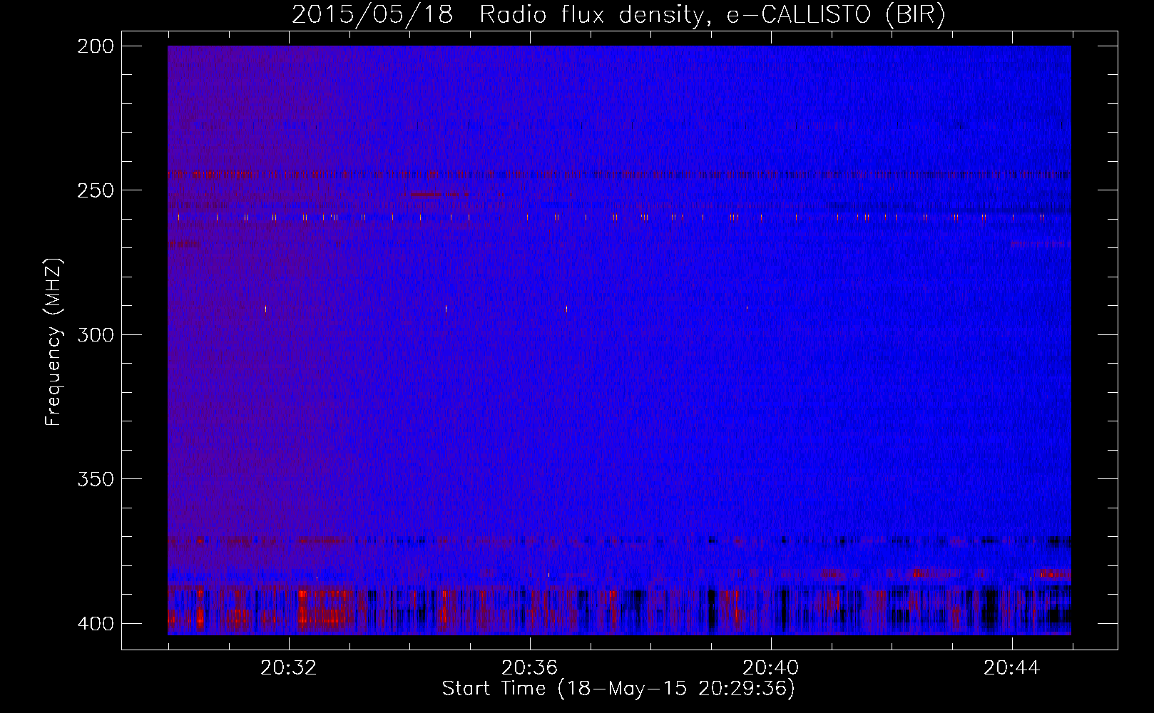This screenshot has height=713, width=1154.
Task: Click the 300 frequency tick label
Action: click(96, 334)
